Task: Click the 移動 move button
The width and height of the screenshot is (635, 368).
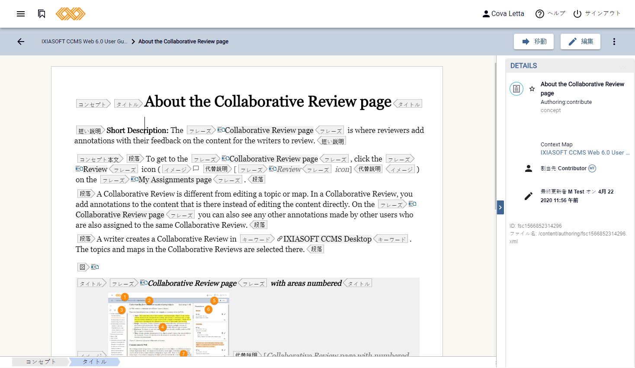Action: coord(534,42)
